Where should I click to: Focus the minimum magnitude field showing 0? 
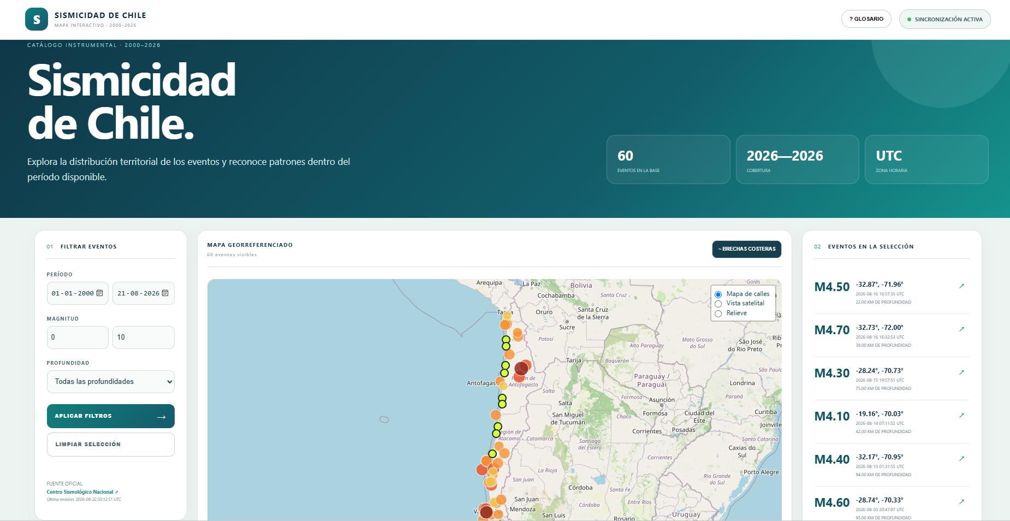coord(78,338)
